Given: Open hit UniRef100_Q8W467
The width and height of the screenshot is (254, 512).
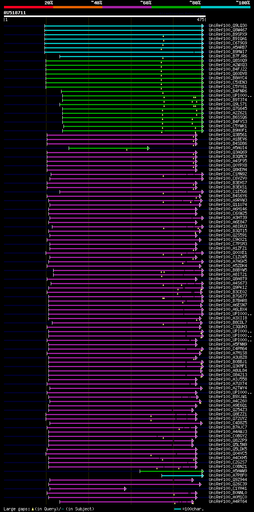Looking at the screenshot, I should [228, 30].
